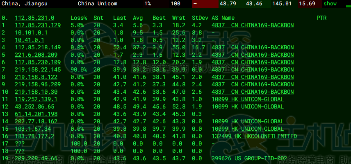Click IP address 183.78.177.2
351x164 pixels.
(x=34, y=136)
